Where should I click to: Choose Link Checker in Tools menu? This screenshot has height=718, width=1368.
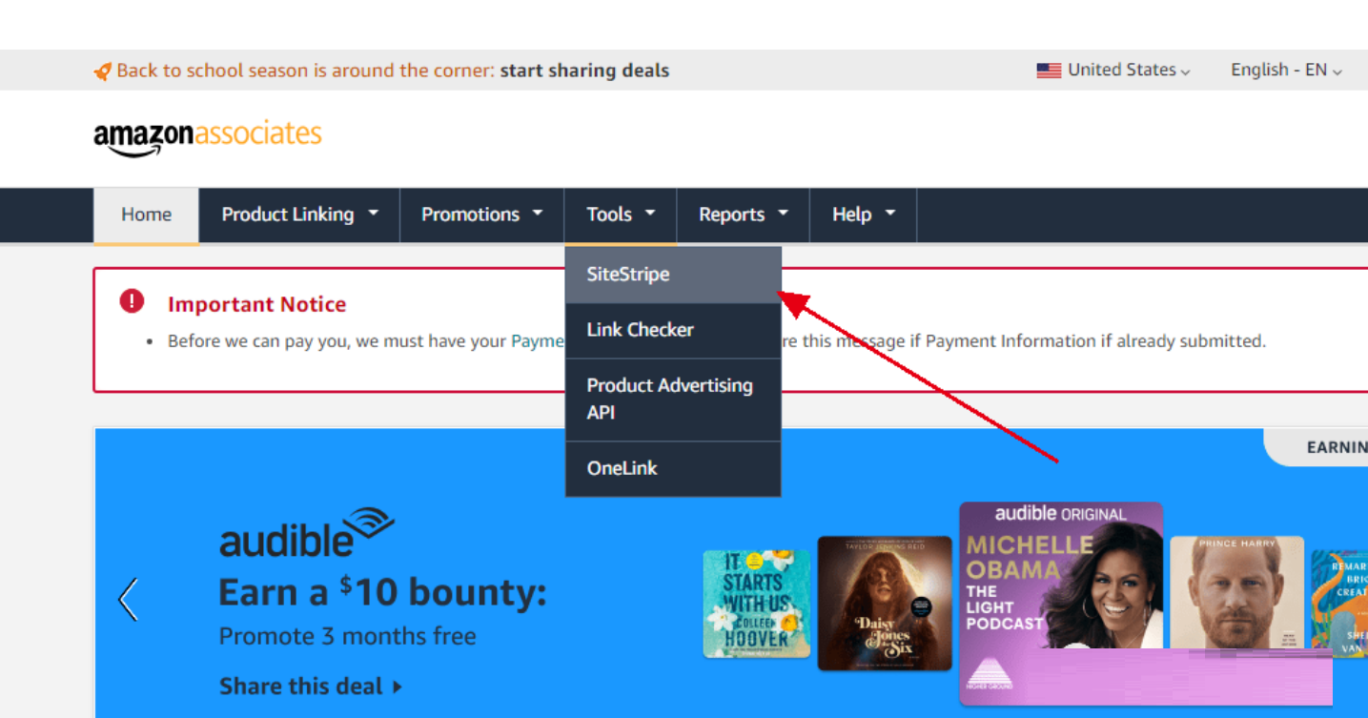point(673,330)
